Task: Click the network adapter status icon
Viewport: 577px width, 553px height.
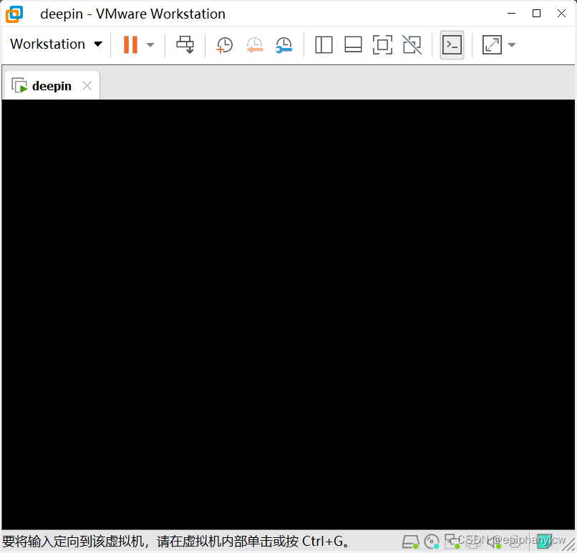Action: tap(452, 542)
